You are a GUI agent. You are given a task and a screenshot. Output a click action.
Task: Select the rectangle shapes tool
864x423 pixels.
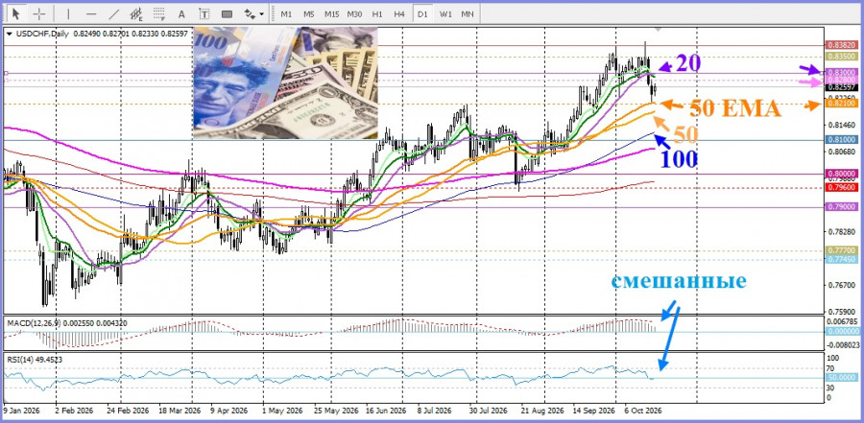[x=227, y=13]
